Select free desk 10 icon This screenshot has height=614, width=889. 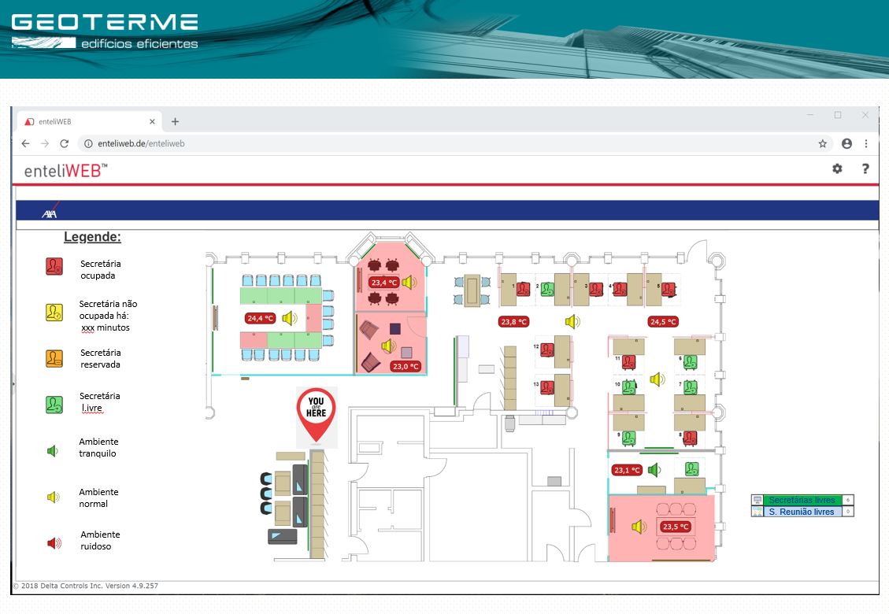coord(629,388)
